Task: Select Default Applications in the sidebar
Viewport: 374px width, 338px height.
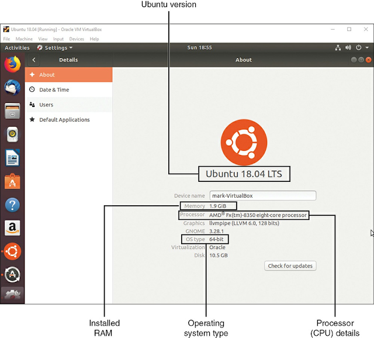Action: (69, 120)
